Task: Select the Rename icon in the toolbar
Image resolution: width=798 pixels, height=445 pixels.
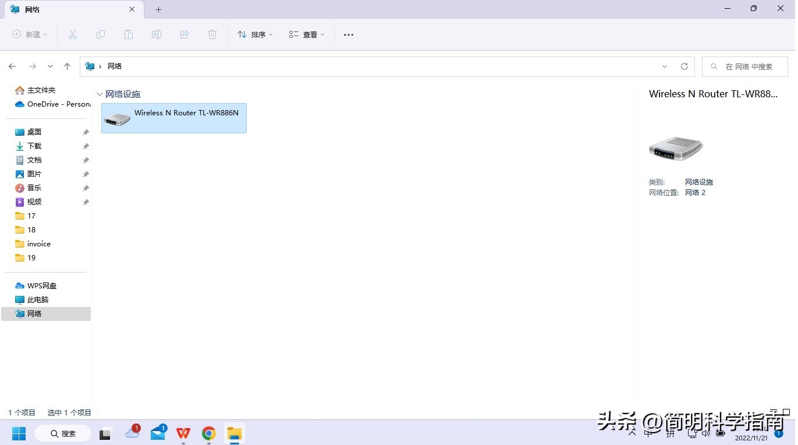Action: pyautogui.click(x=156, y=34)
